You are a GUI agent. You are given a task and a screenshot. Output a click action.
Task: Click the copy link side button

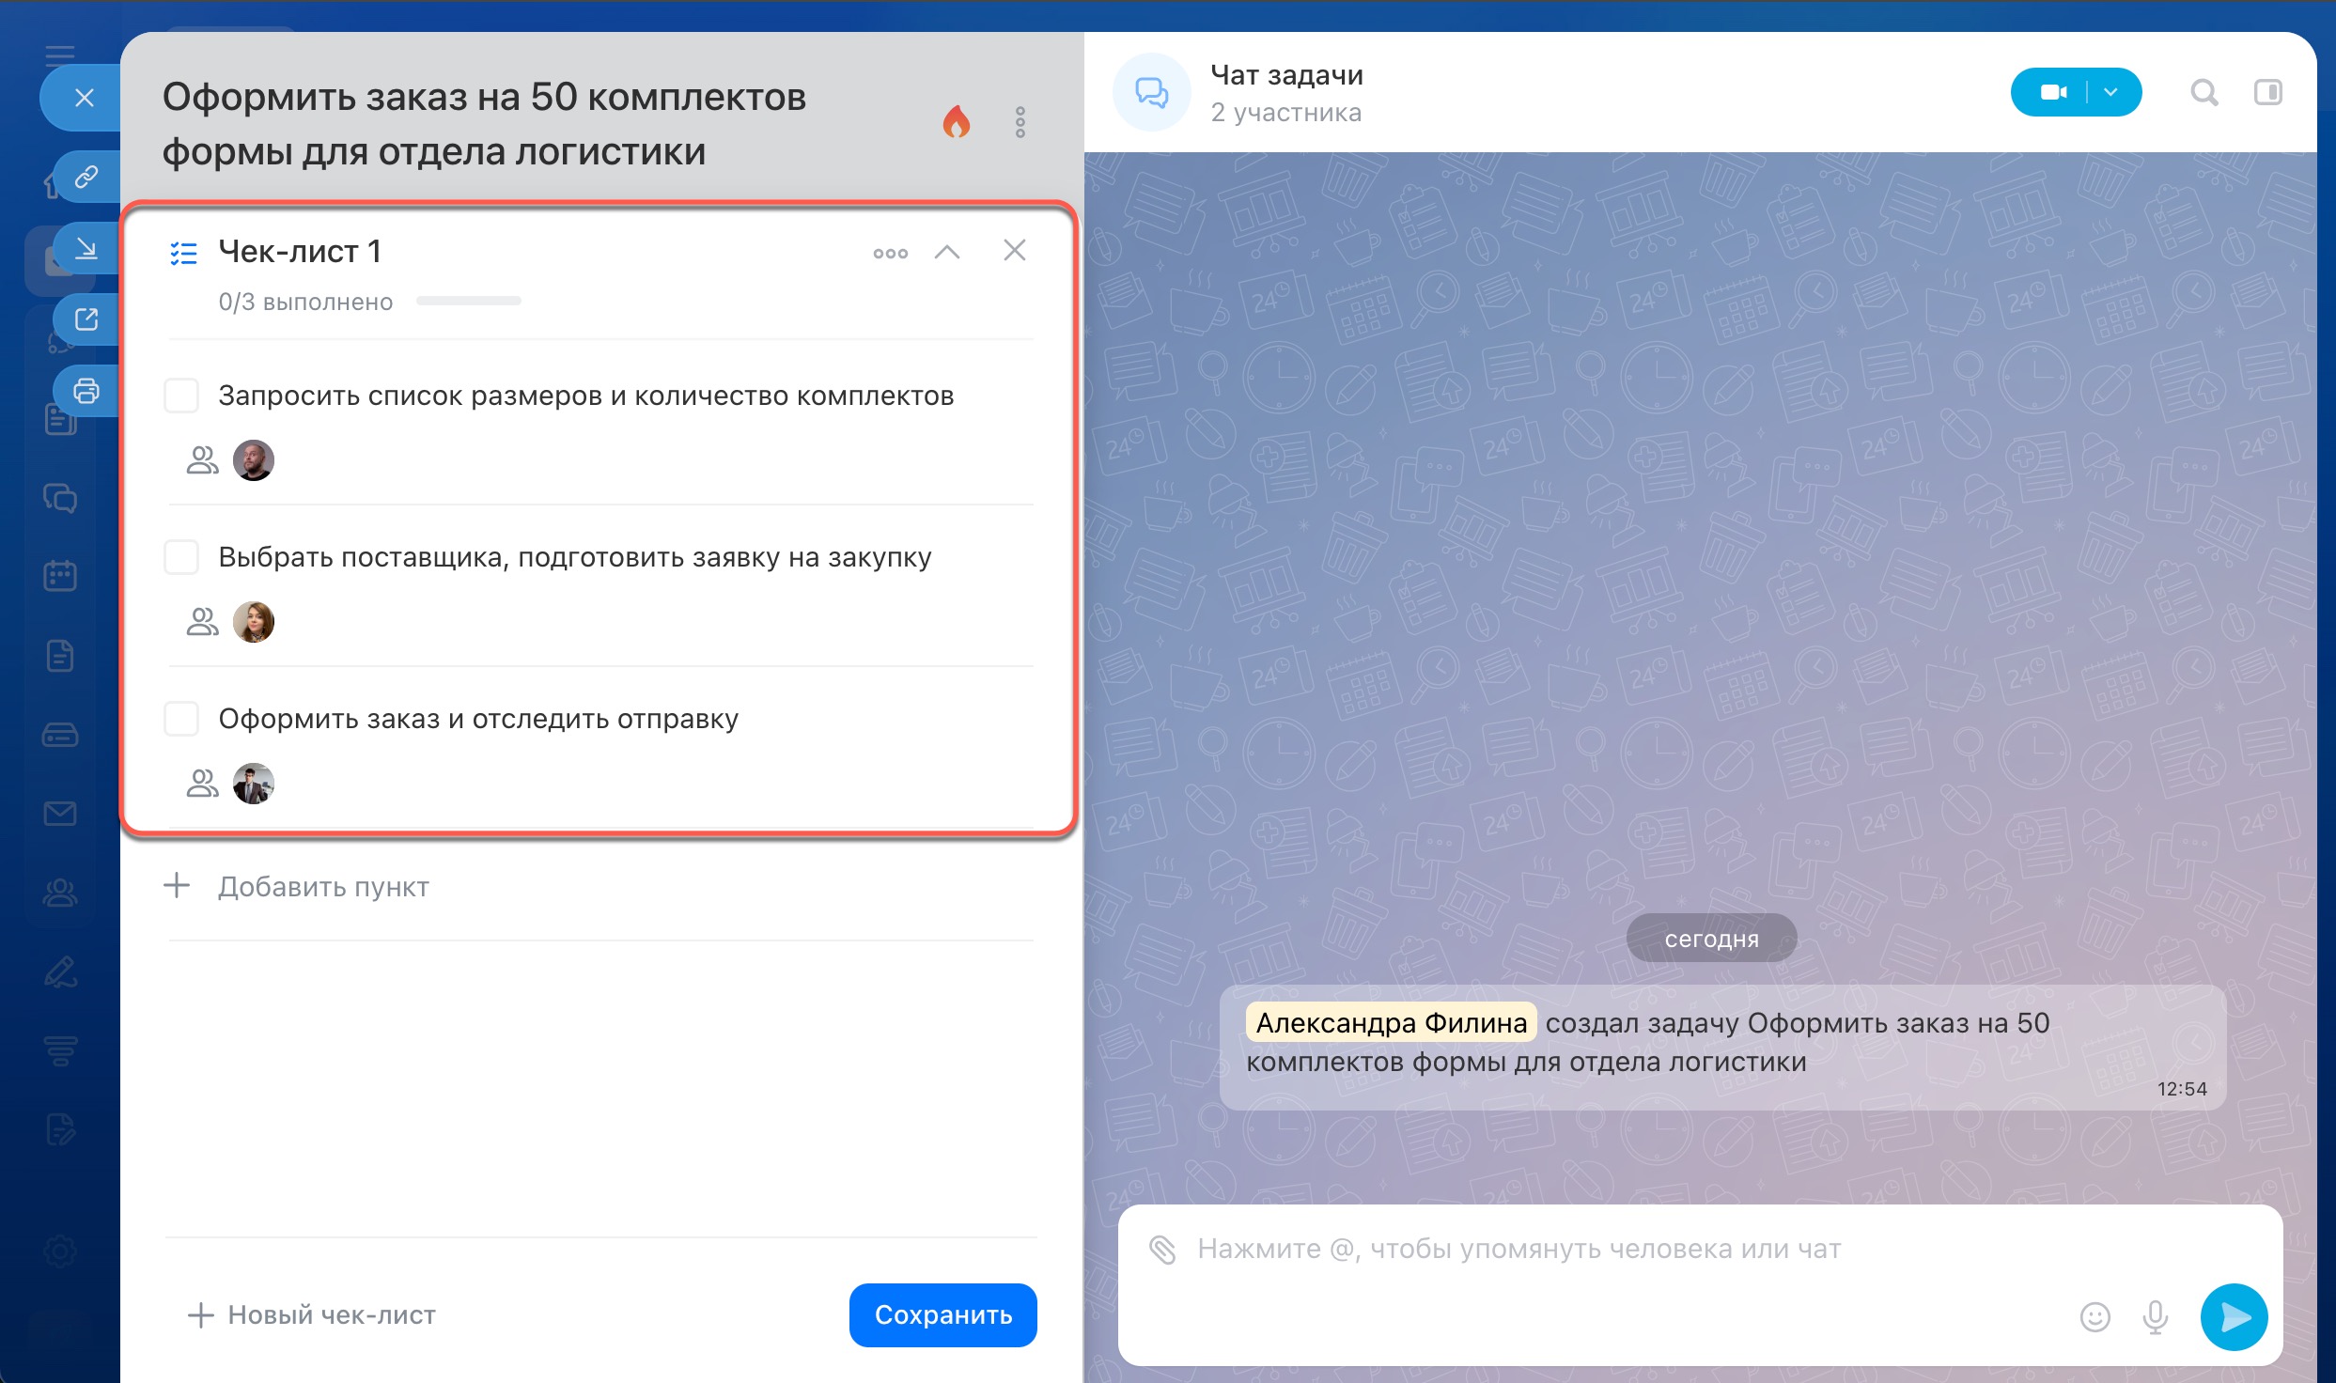[x=86, y=177]
